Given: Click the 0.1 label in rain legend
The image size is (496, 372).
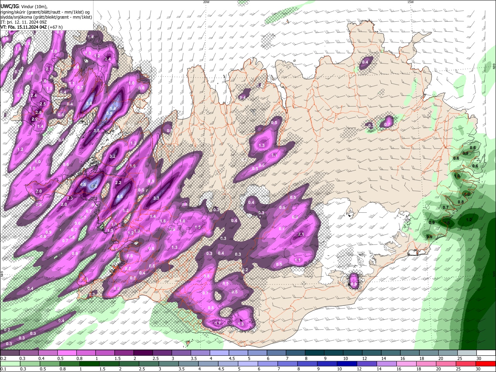Looking at the screenshot, I should [x=3, y=369].
